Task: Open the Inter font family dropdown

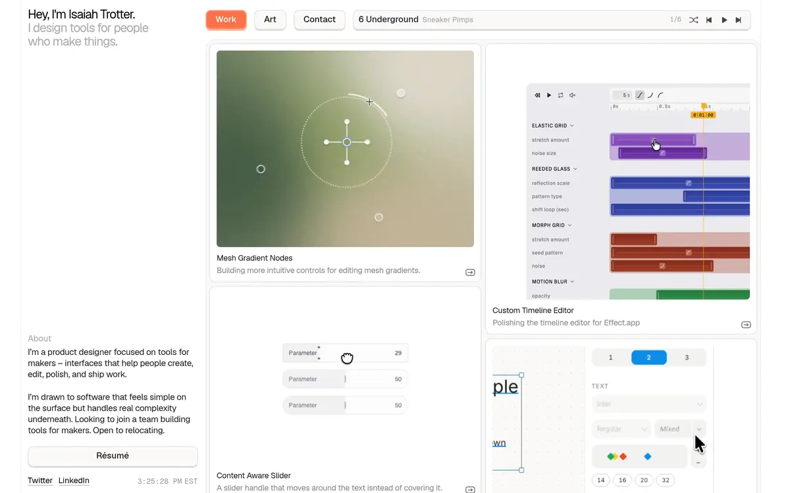Action: coord(648,404)
